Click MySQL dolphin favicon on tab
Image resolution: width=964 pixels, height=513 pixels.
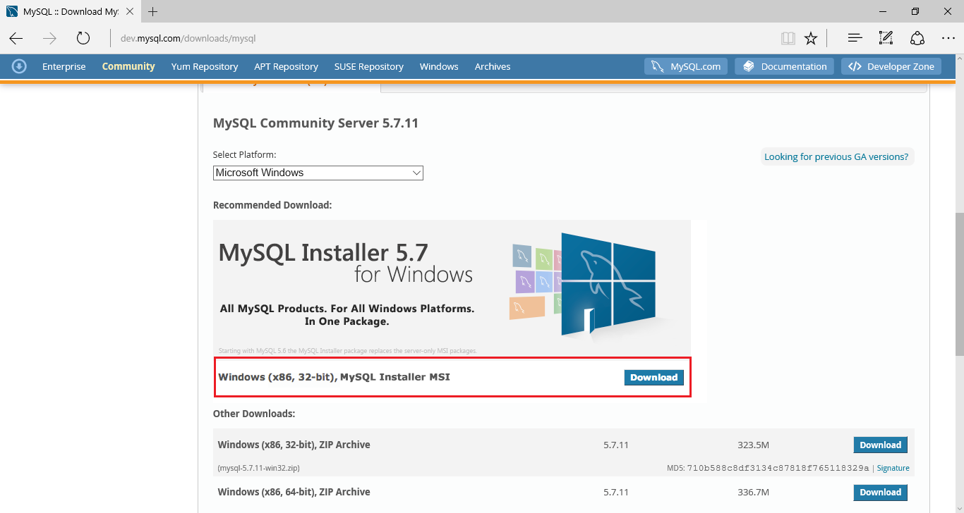[x=12, y=11]
